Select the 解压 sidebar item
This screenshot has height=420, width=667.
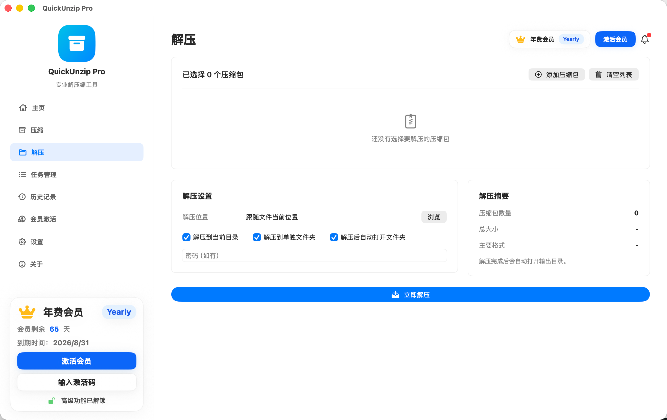[77, 152]
